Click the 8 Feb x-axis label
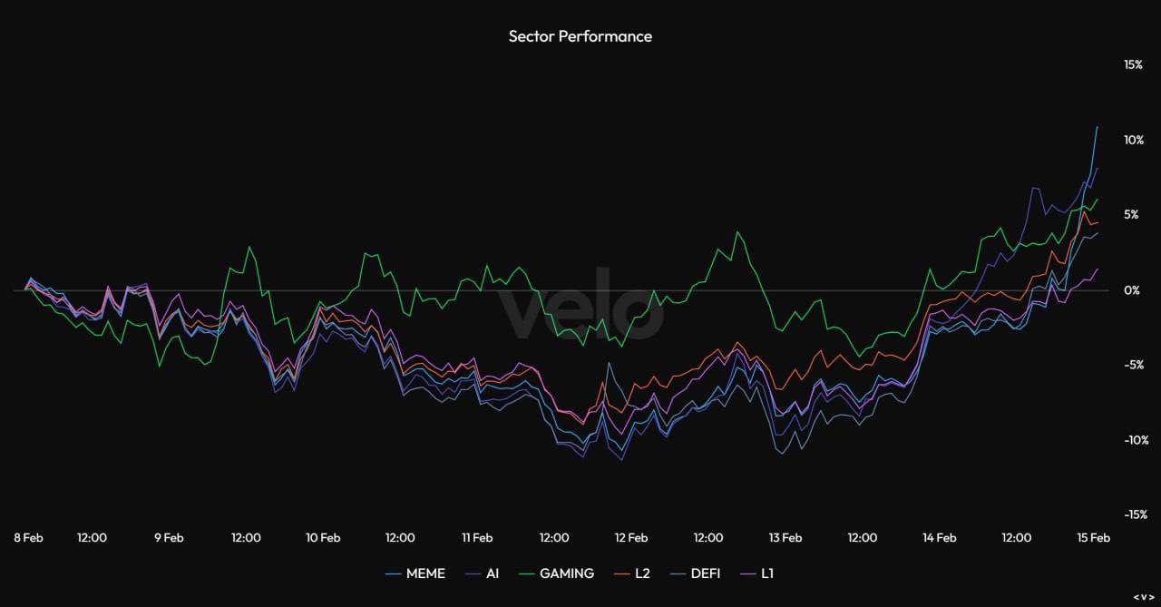 [28, 537]
